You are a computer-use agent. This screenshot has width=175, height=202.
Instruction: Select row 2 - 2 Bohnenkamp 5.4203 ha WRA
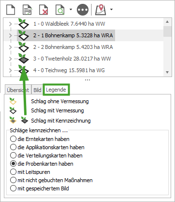pyautogui.click(x=73, y=47)
